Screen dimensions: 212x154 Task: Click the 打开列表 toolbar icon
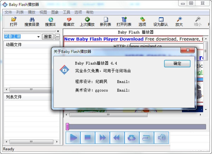124,21
